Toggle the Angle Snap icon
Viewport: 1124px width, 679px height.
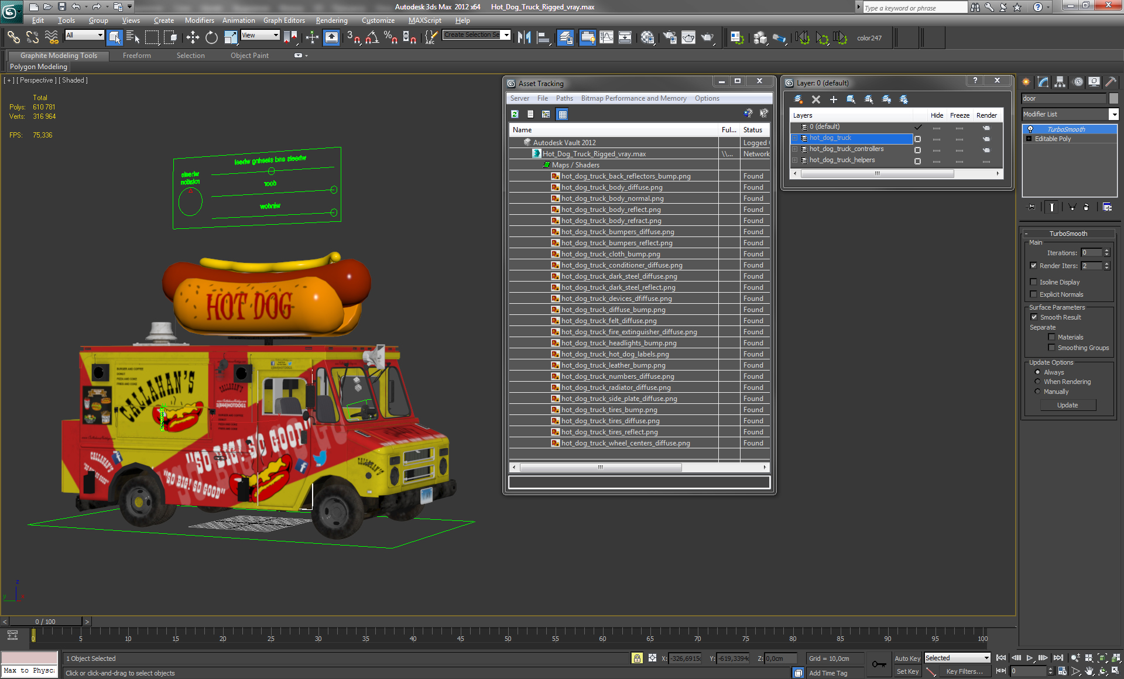[372, 37]
